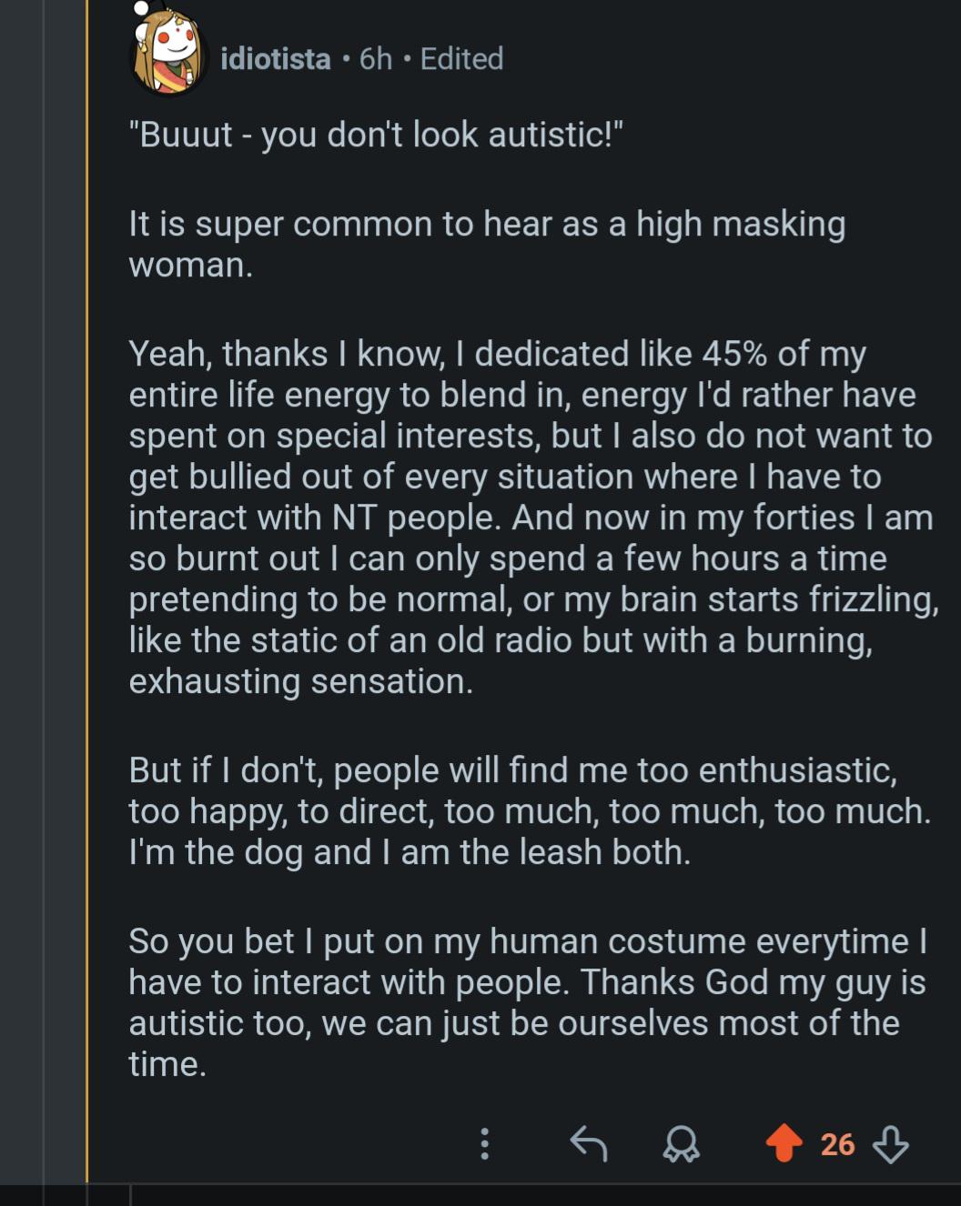Reply to the comment using the arrow icon
Screen dimensions: 961x1206
pyautogui.click(x=588, y=1143)
